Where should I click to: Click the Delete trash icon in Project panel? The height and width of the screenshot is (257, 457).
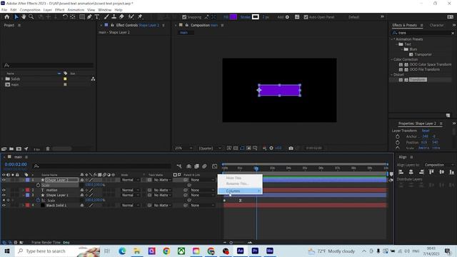coord(48,149)
